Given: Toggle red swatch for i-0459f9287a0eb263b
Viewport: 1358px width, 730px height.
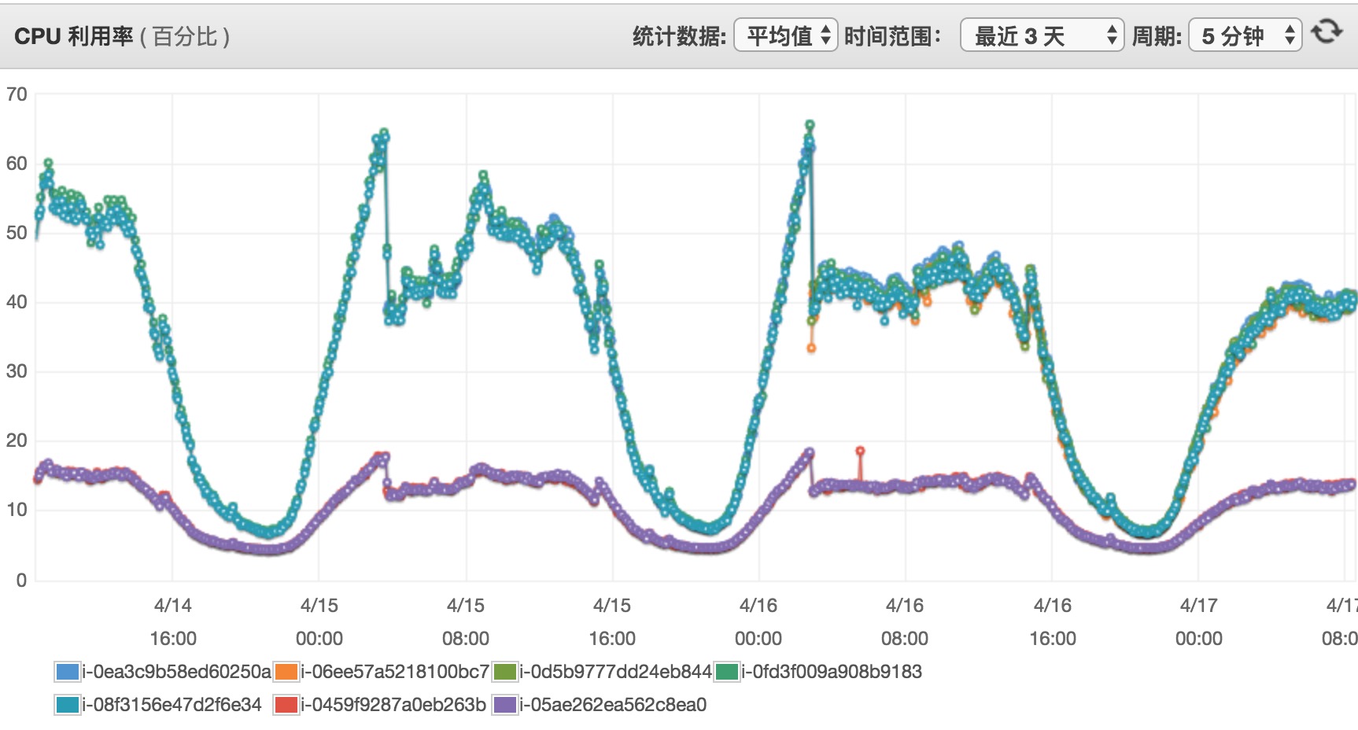Looking at the screenshot, I should click(x=286, y=705).
